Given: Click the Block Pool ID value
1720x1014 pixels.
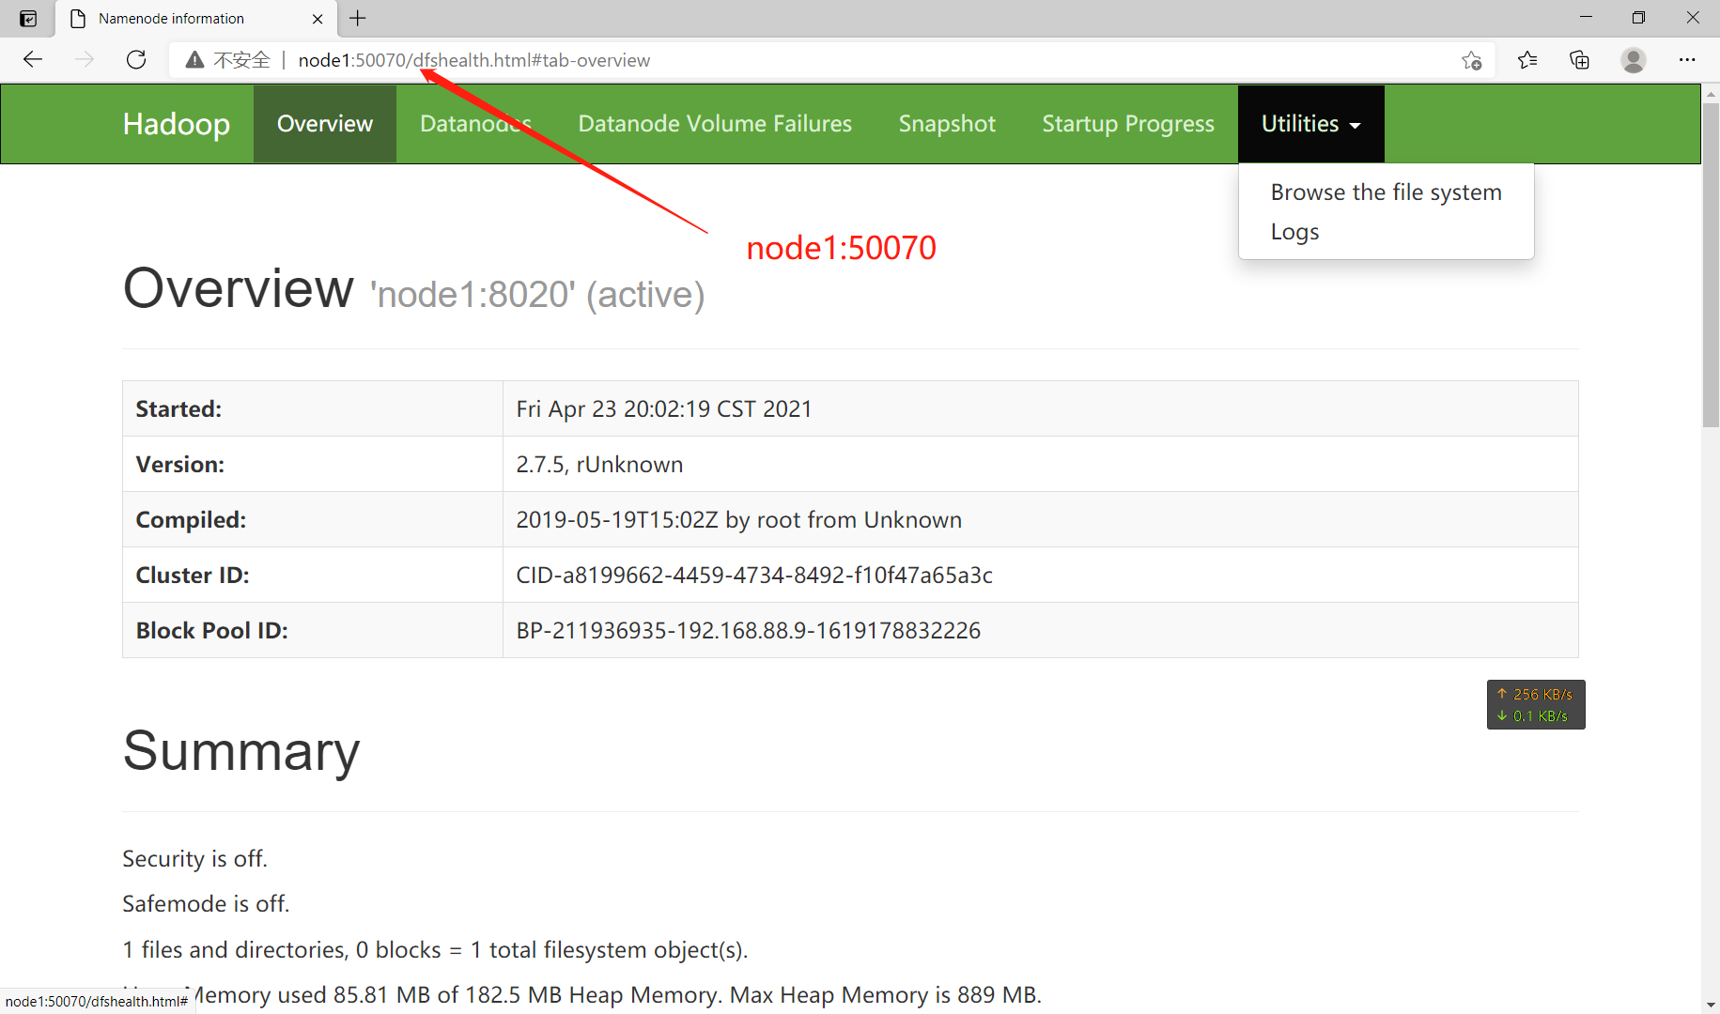Looking at the screenshot, I should pos(749,630).
